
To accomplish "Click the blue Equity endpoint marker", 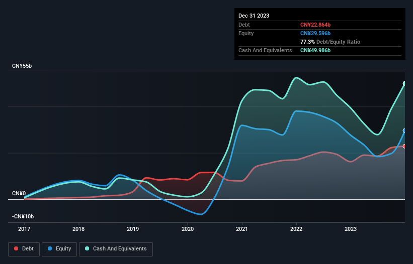I will pos(404,130).
